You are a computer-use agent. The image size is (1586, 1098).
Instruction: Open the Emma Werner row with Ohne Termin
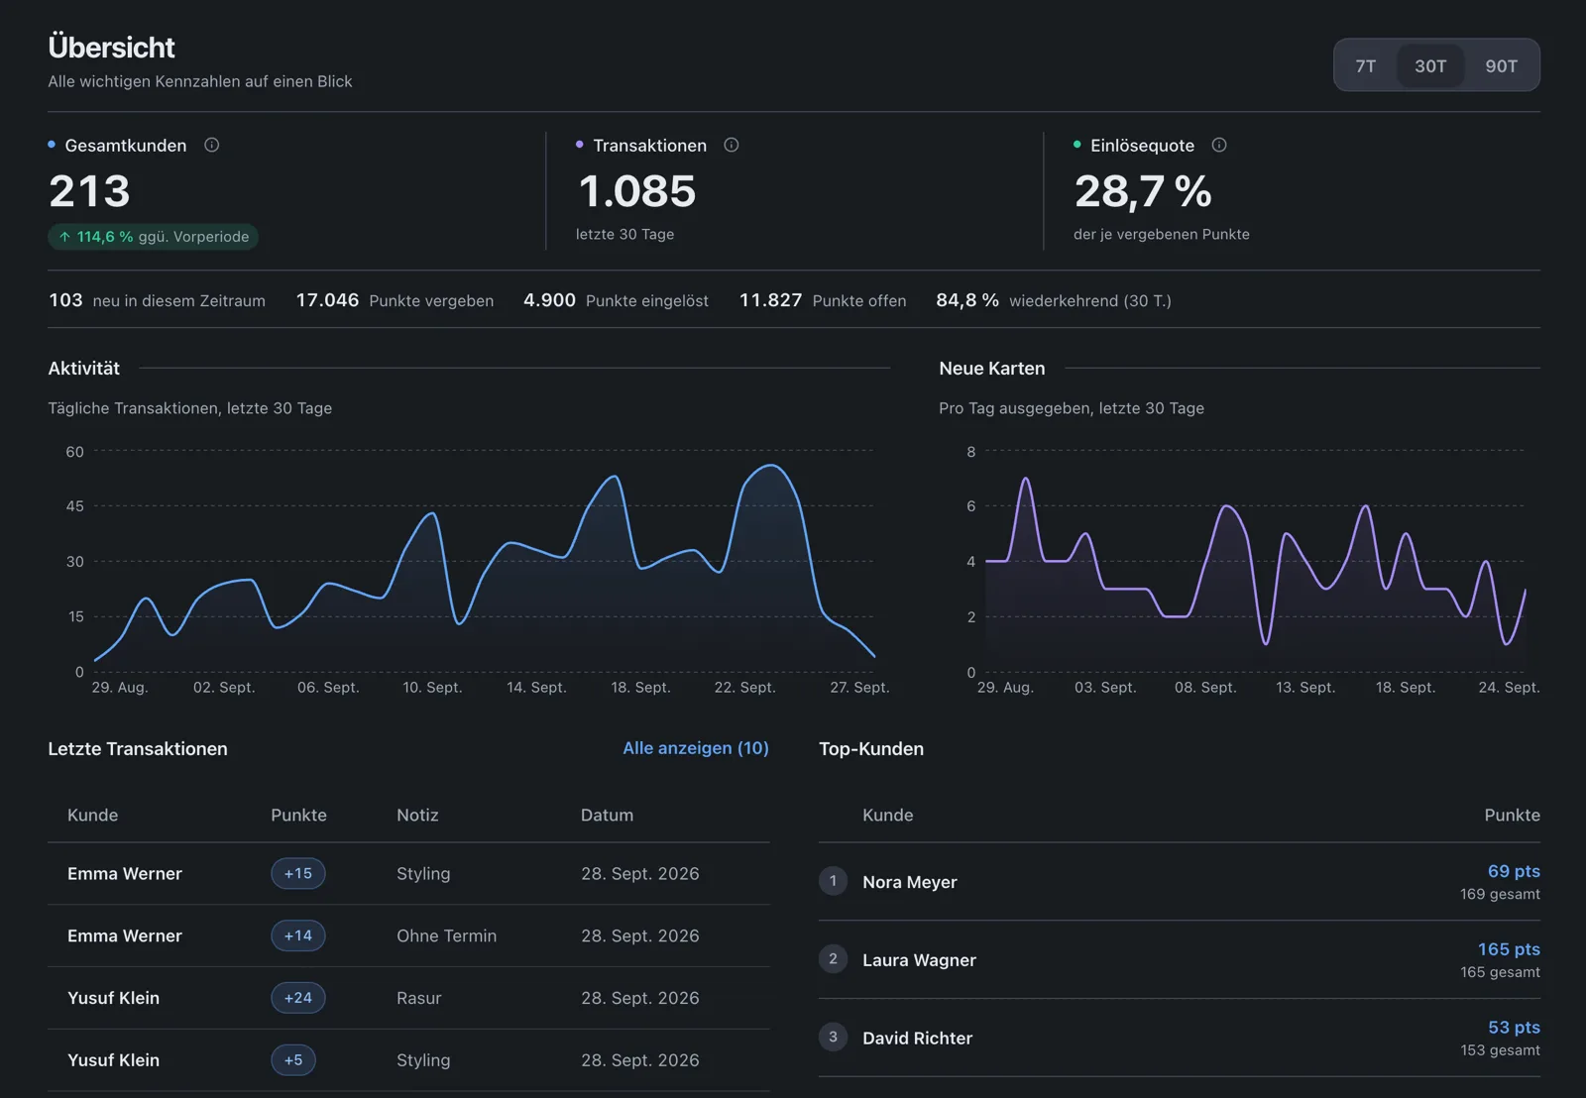408,935
